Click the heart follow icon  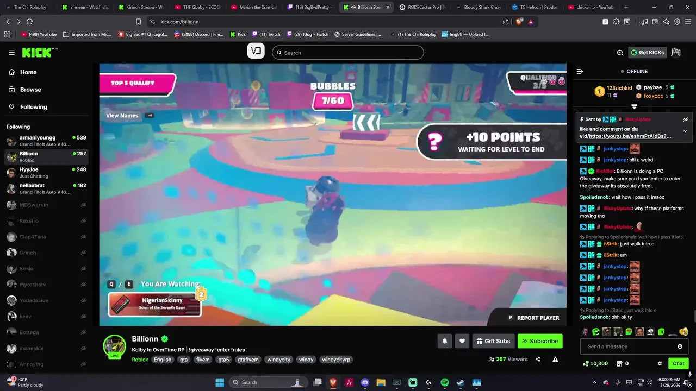pyautogui.click(x=462, y=341)
